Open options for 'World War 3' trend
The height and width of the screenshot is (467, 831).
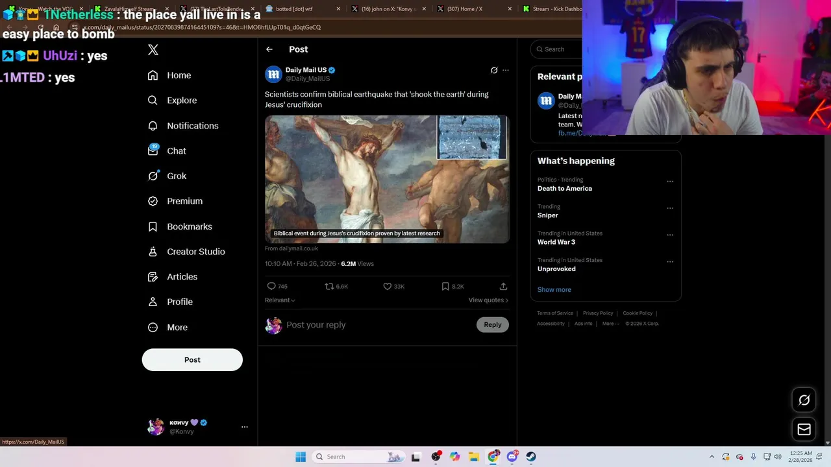click(x=670, y=235)
